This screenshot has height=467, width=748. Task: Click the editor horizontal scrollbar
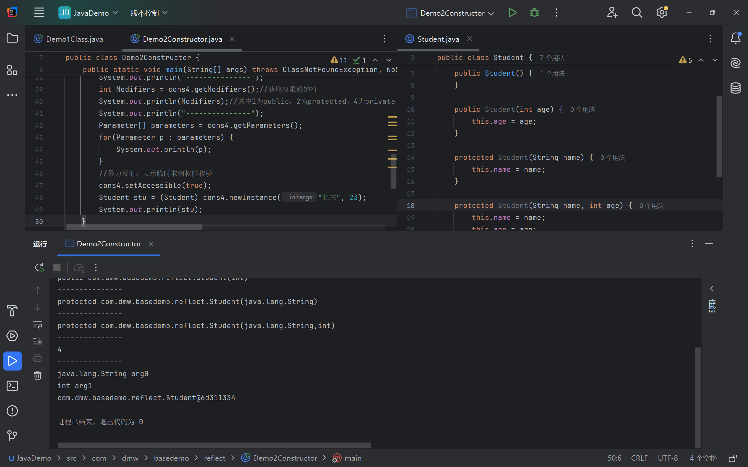[x=134, y=227]
